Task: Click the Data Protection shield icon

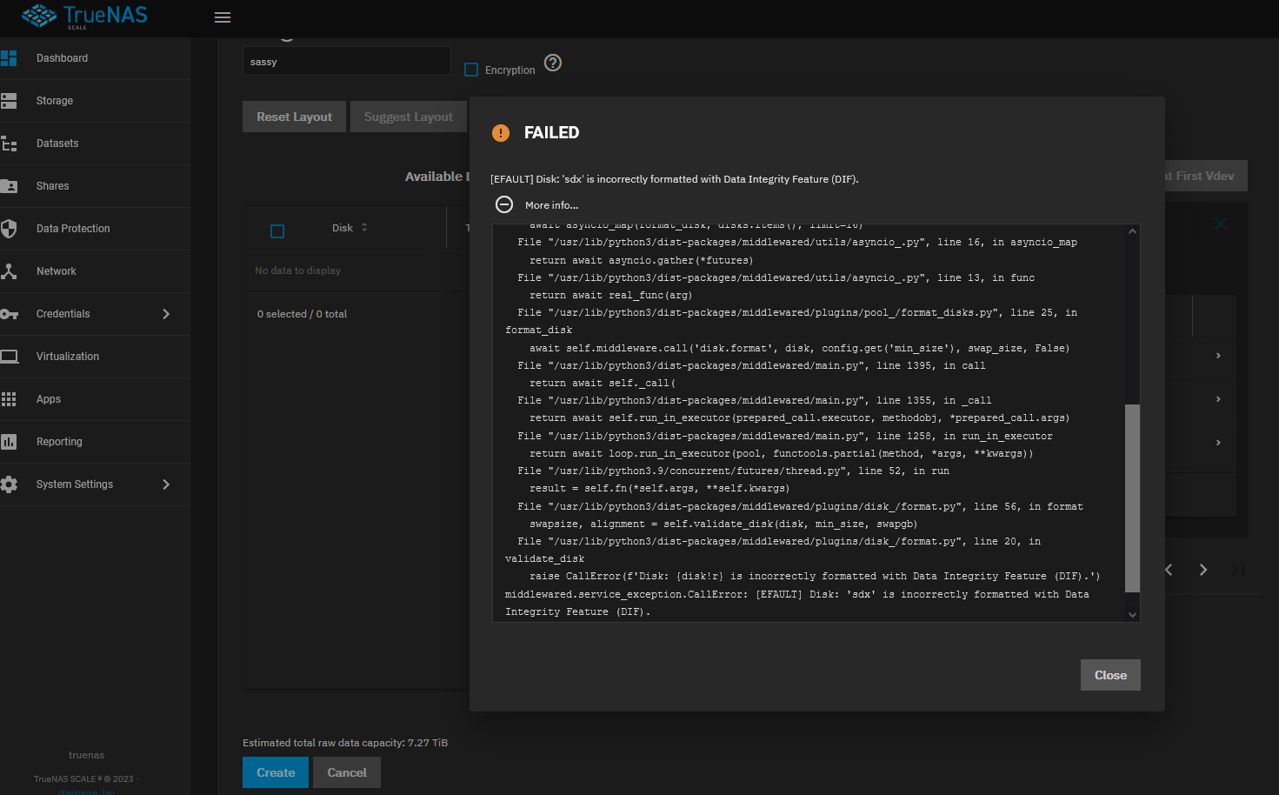Action: click(x=9, y=229)
